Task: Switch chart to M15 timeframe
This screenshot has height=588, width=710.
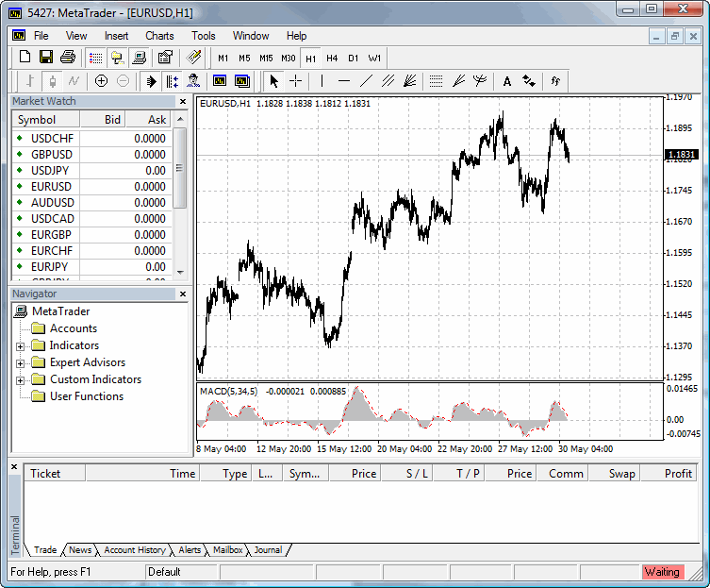Action: [266, 58]
